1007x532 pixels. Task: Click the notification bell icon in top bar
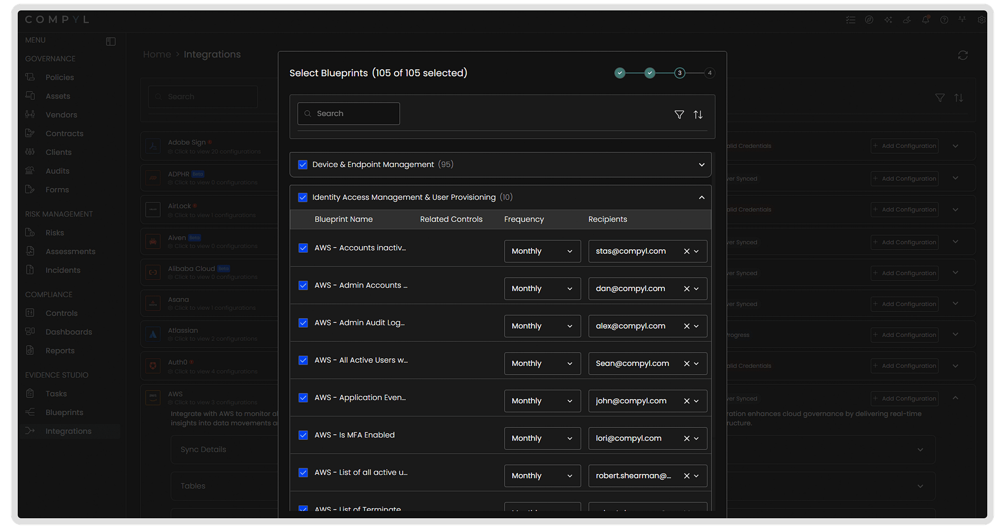coord(925,20)
